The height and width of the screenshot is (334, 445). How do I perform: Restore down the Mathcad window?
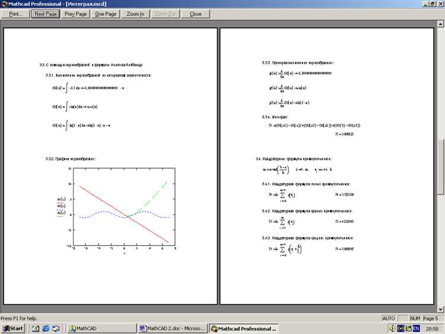(x=432, y=4)
